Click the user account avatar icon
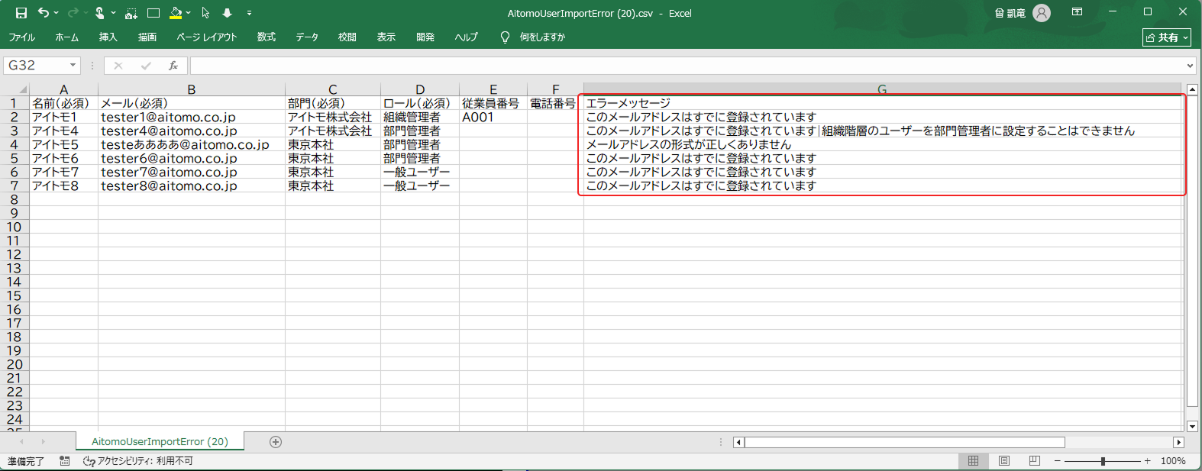The image size is (1202, 471). 1042,13
